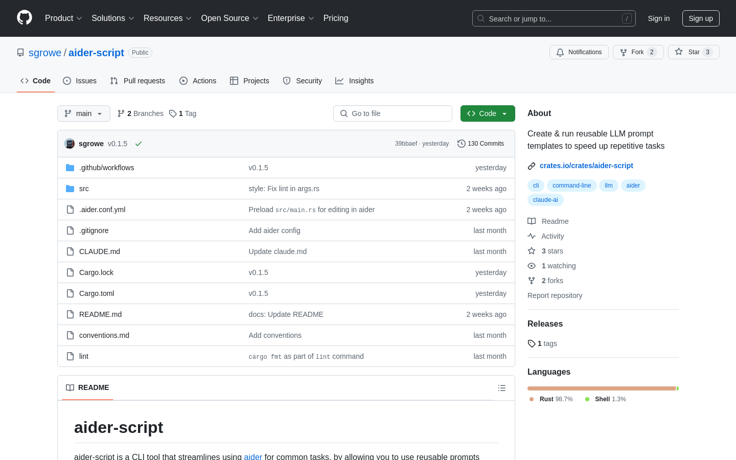736x460 pixels.
Task: Click Report repository link
Action: [x=555, y=295]
